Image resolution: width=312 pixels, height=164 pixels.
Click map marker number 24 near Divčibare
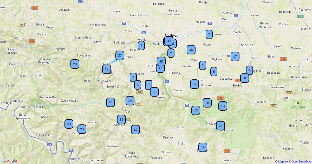point(220,126)
